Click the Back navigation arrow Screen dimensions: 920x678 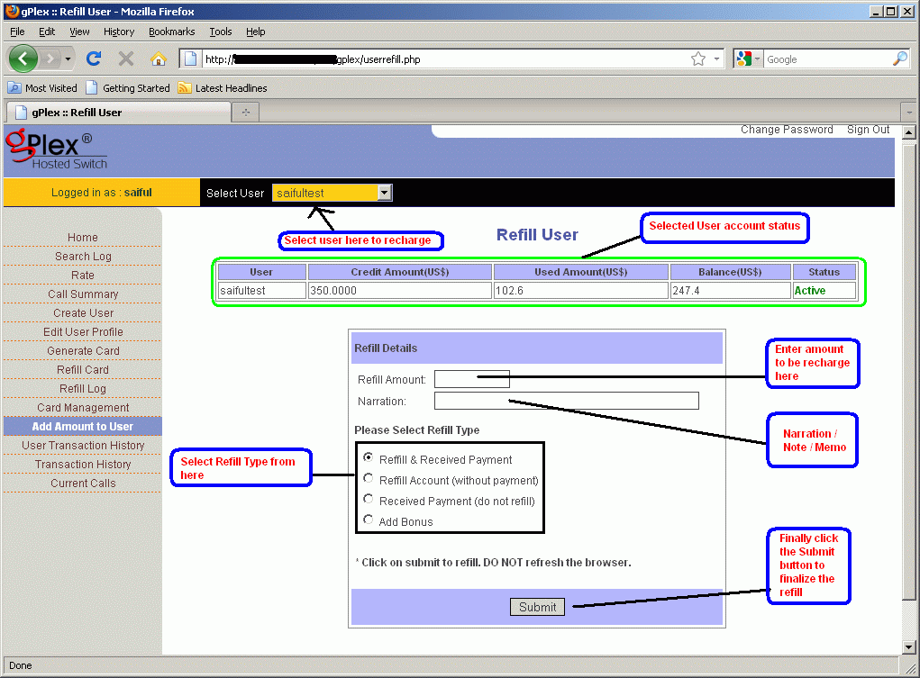click(23, 59)
